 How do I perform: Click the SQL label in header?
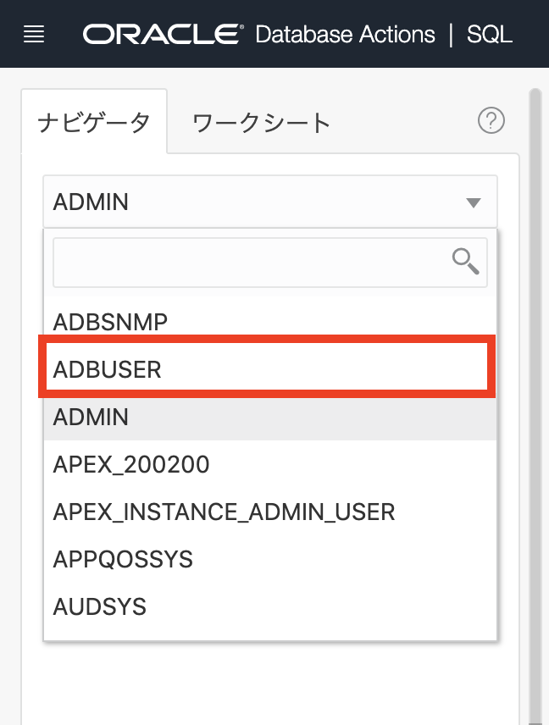[490, 35]
